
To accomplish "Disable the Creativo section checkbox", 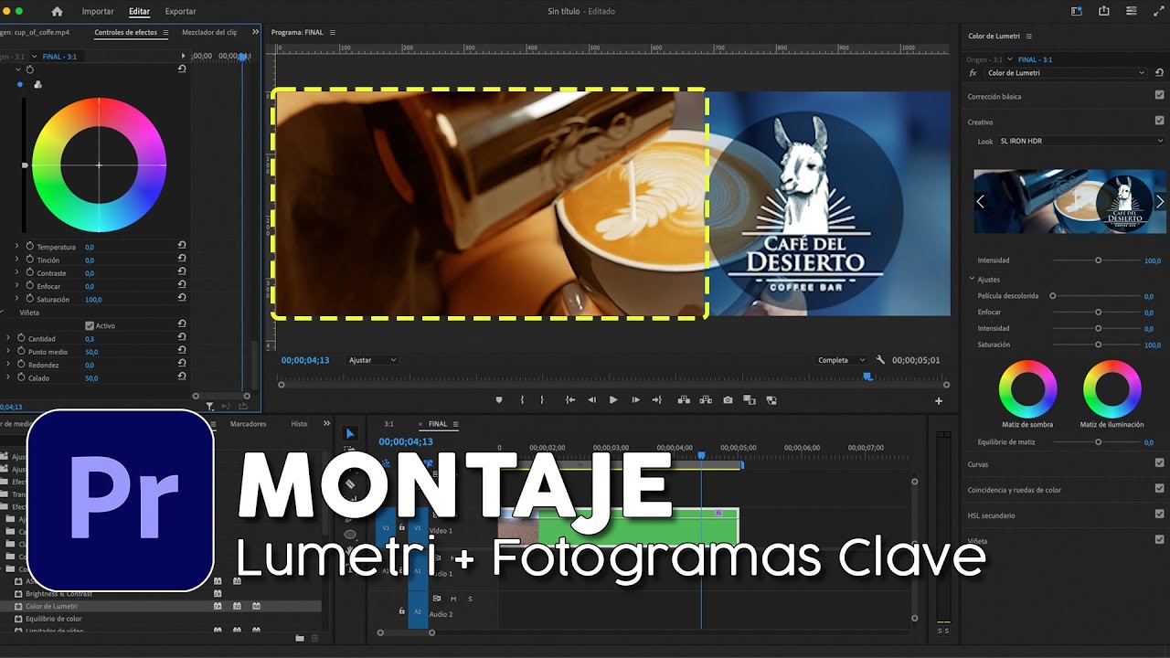I will point(1159,121).
